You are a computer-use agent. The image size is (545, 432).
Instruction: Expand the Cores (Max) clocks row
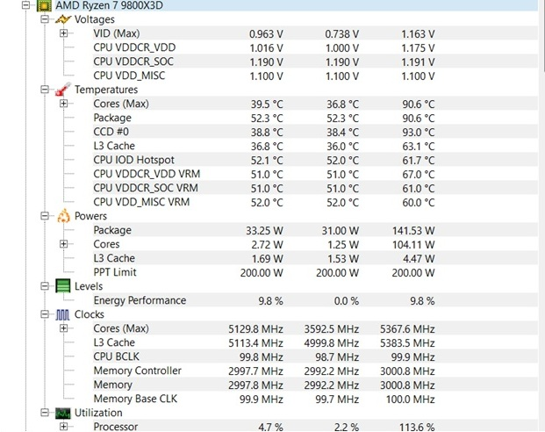pos(63,328)
